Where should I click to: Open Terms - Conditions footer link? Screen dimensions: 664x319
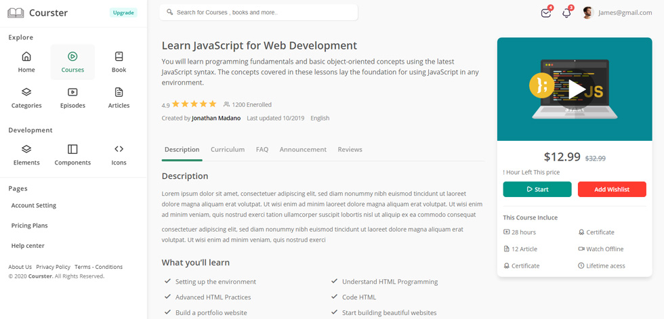99,267
